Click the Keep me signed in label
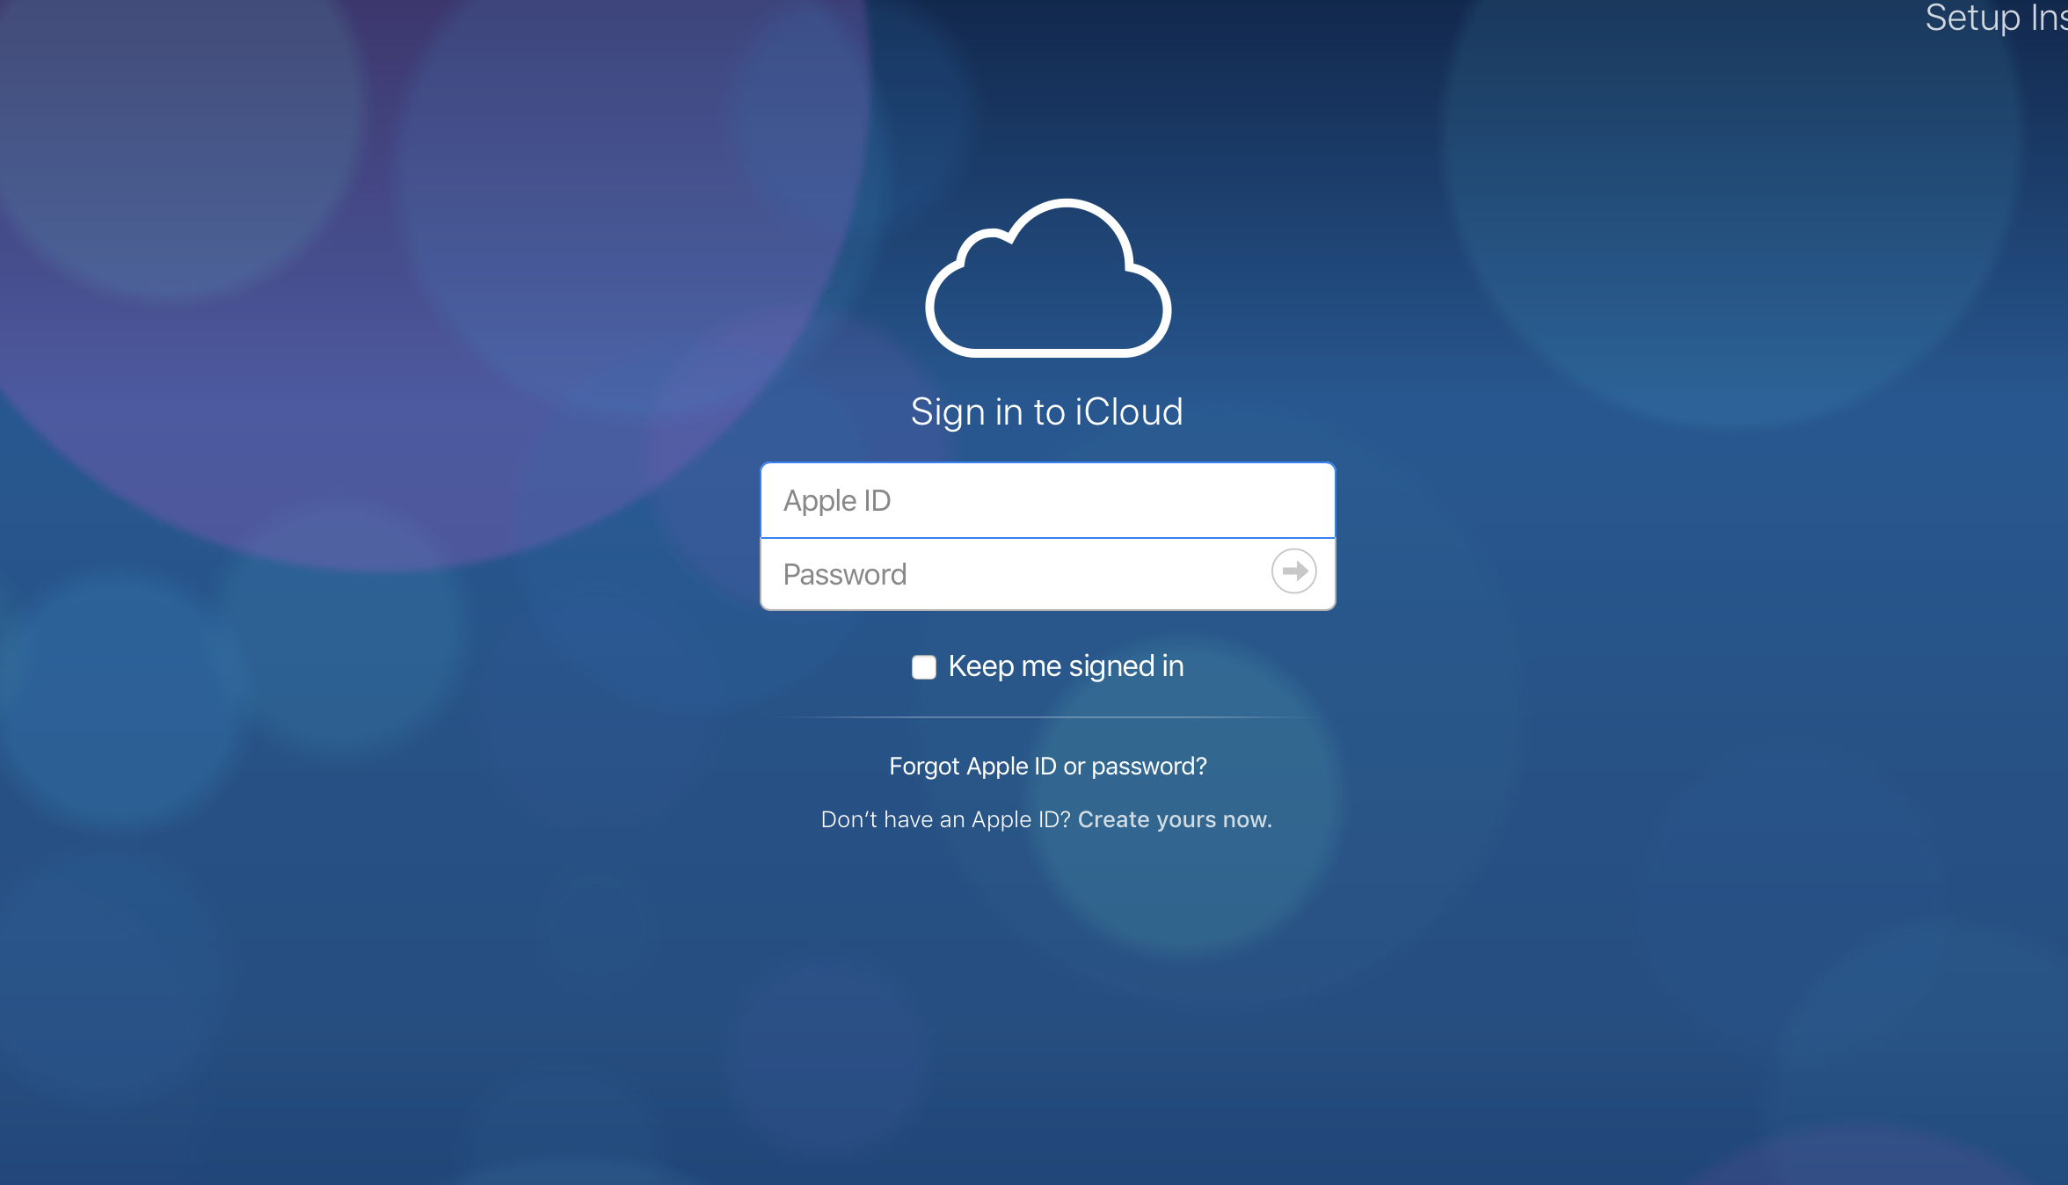Image resolution: width=2068 pixels, height=1185 pixels. tap(1066, 666)
